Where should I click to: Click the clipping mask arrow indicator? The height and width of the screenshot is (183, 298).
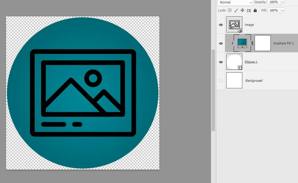[232, 43]
